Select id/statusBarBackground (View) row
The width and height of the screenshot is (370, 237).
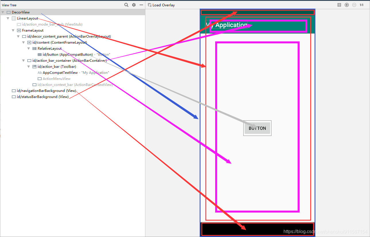click(73, 97)
